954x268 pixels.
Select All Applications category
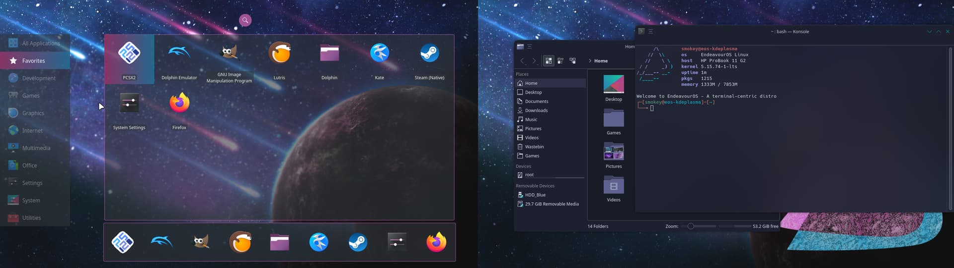click(35, 43)
